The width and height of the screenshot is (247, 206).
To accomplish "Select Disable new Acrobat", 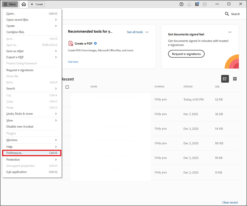I will 32,126.
